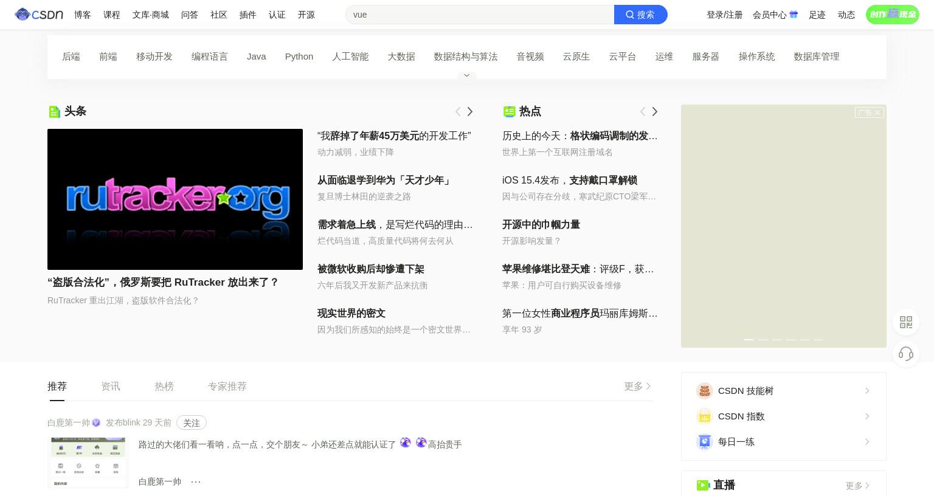This screenshot has height=496, width=934.
Task: Click the CSDN logo
Action: pyautogui.click(x=39, y=14)
